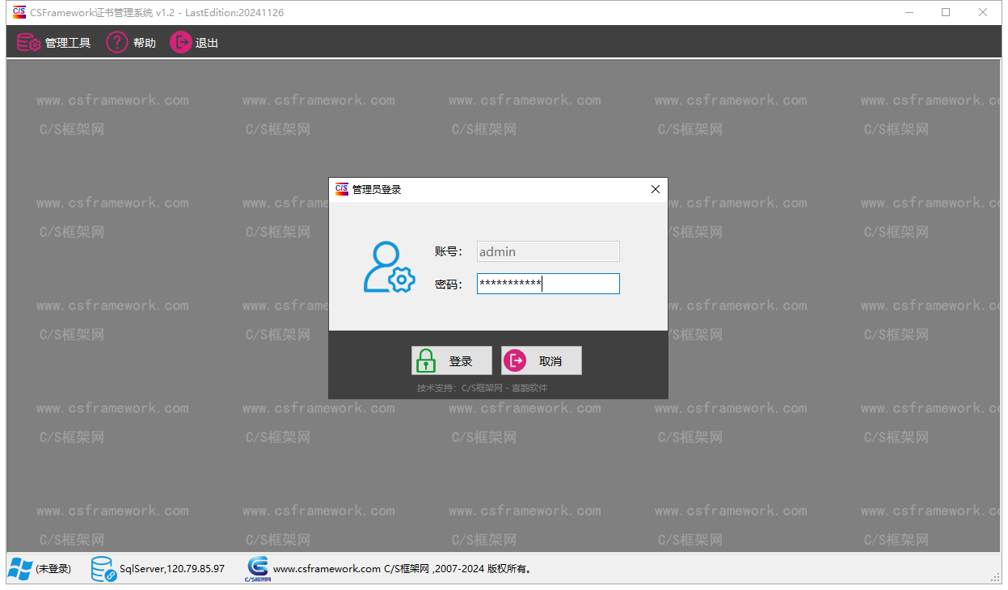Image resolution: width=1008 pixels, height=590 pixels.
Task: Click the (未登录) status text
Action: point(53,569)
